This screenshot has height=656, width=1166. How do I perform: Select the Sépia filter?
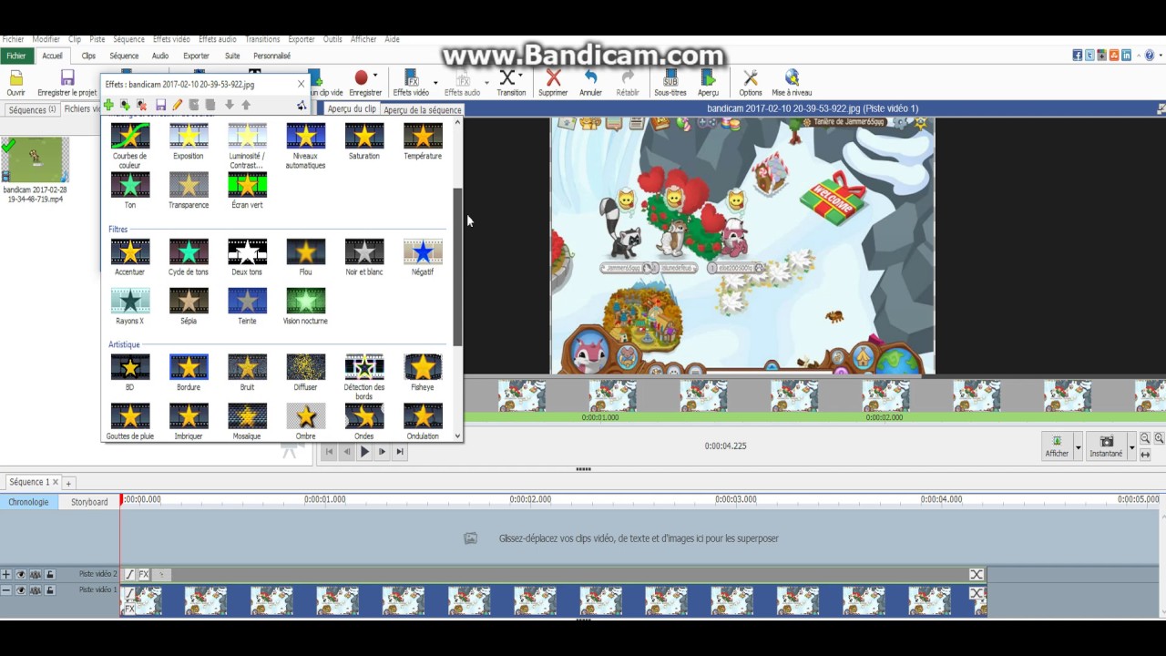(189, 307)
